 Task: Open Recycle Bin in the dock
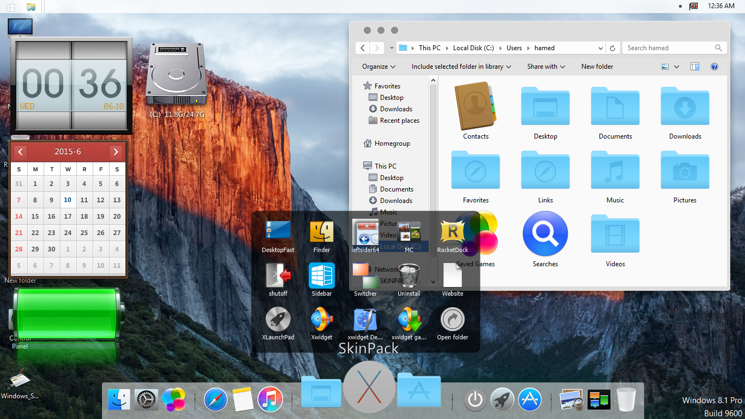(x=627, y=399)
